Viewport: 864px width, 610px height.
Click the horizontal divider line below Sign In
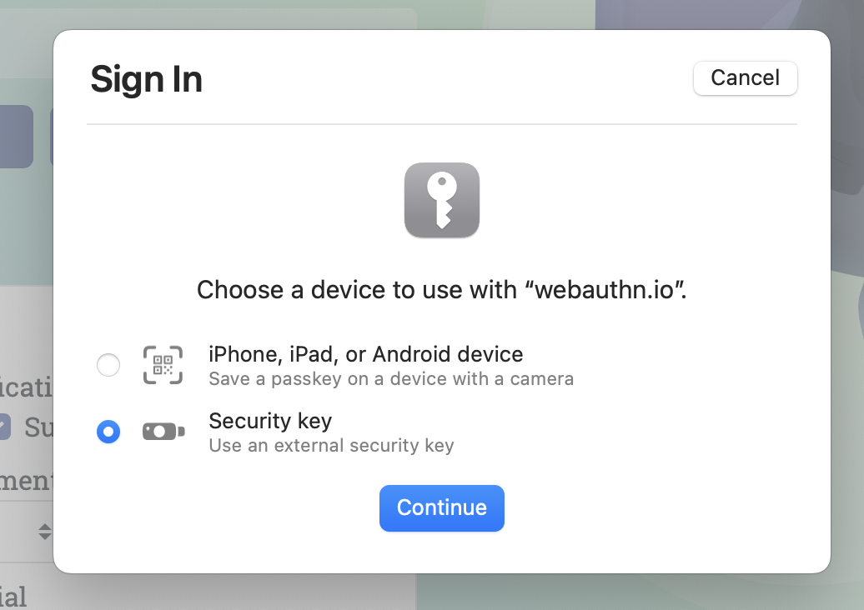pos(441,124)
